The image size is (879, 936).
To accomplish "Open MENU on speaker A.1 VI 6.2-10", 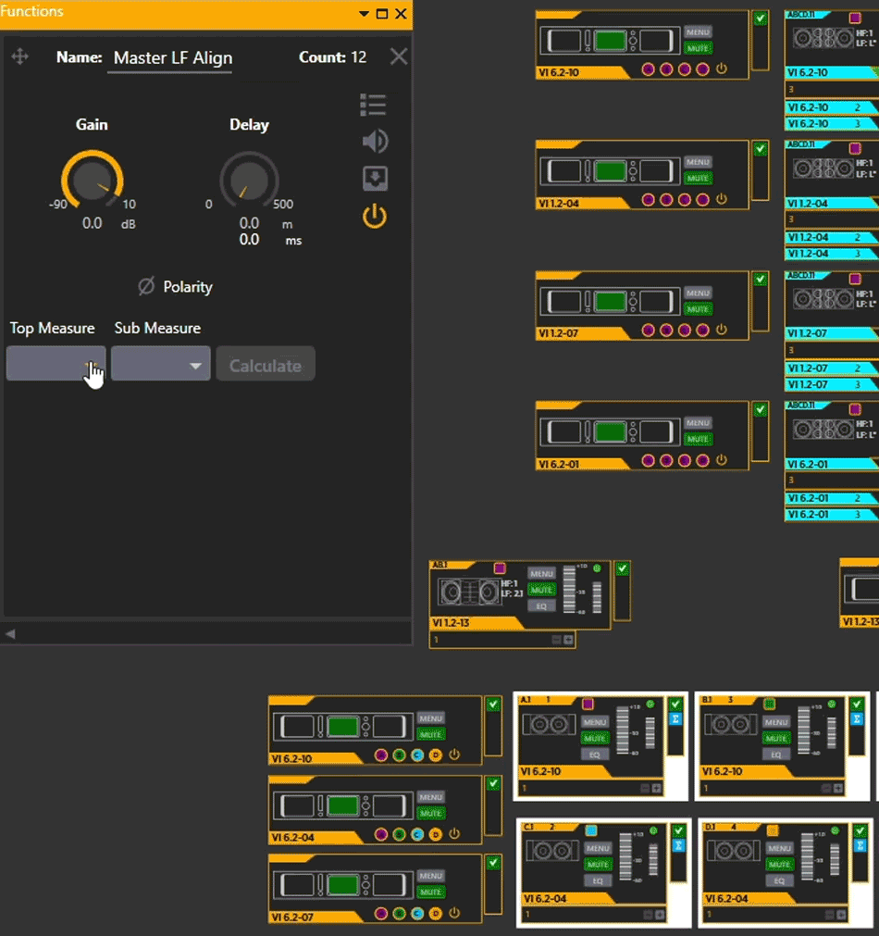I will coord(594,722).
